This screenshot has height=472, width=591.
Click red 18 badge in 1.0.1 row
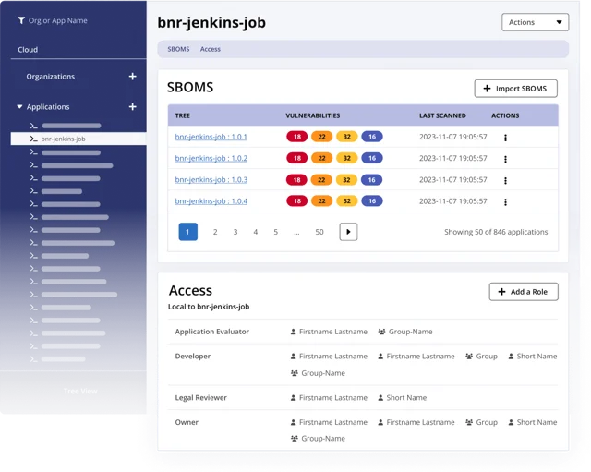click(x=297, y=137)
